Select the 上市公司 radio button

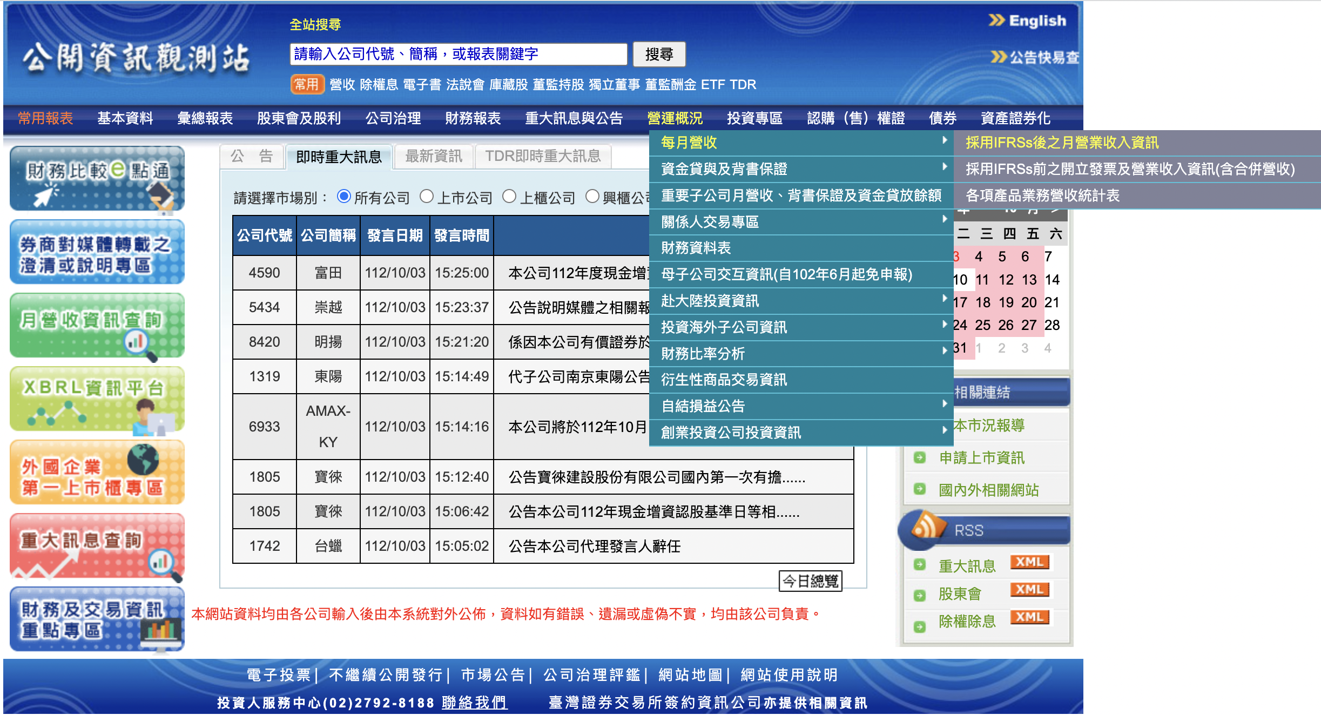point(427,196)
